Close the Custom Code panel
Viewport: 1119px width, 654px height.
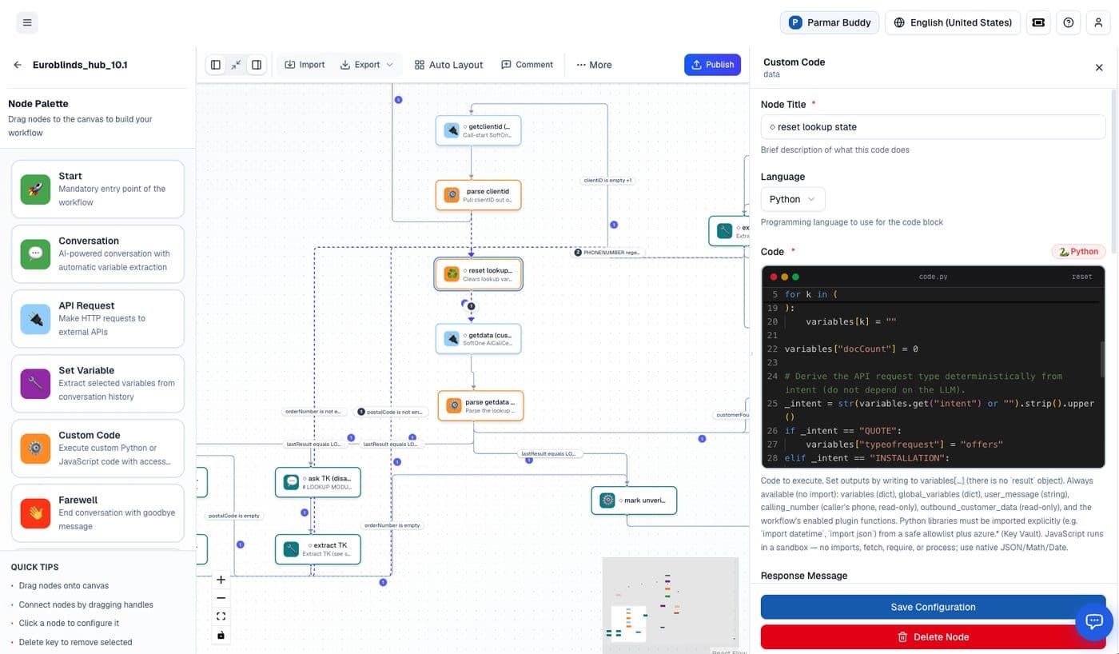(x=1099, y=68)
